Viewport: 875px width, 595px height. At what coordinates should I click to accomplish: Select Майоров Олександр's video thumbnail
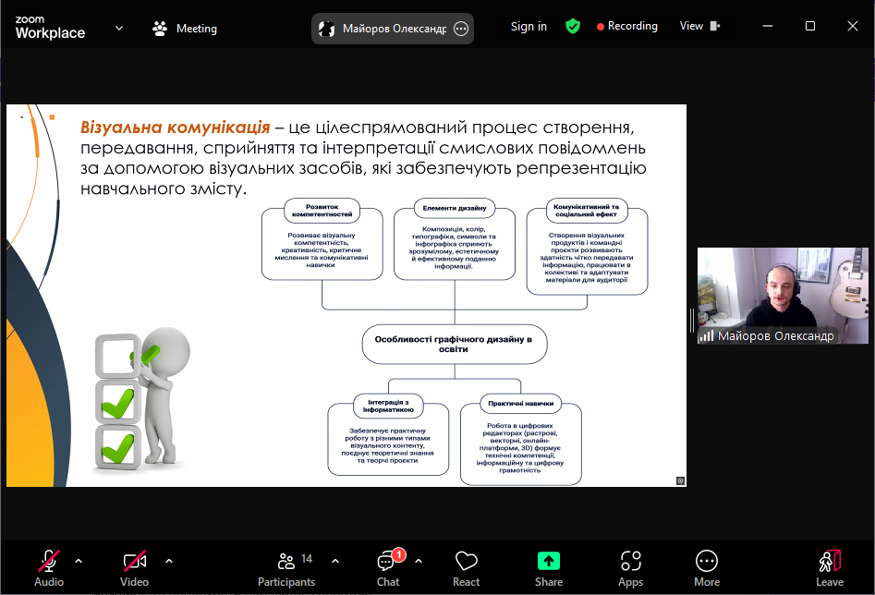[783, 296]
